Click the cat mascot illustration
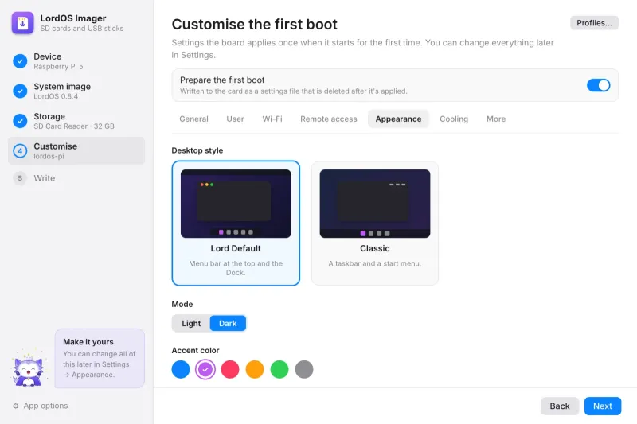Viewport: 637px width, 424px height. [x=28, y=368]
